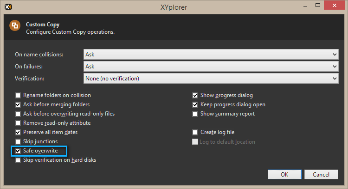
Task: Dismiss the dialog with Cancel
Action: [321, 174]
